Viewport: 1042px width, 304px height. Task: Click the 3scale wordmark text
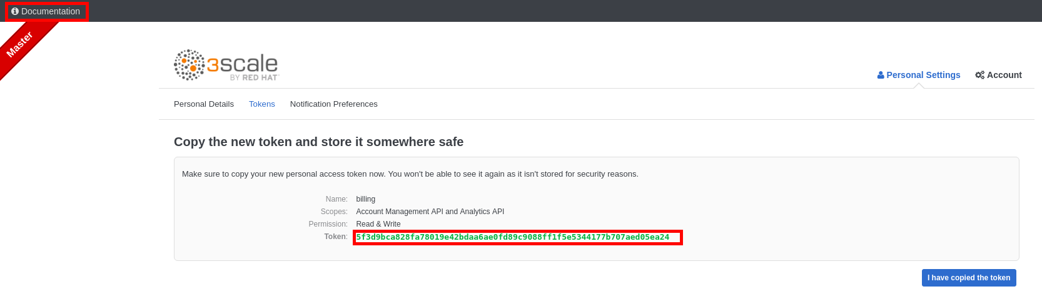coord(243,63)
